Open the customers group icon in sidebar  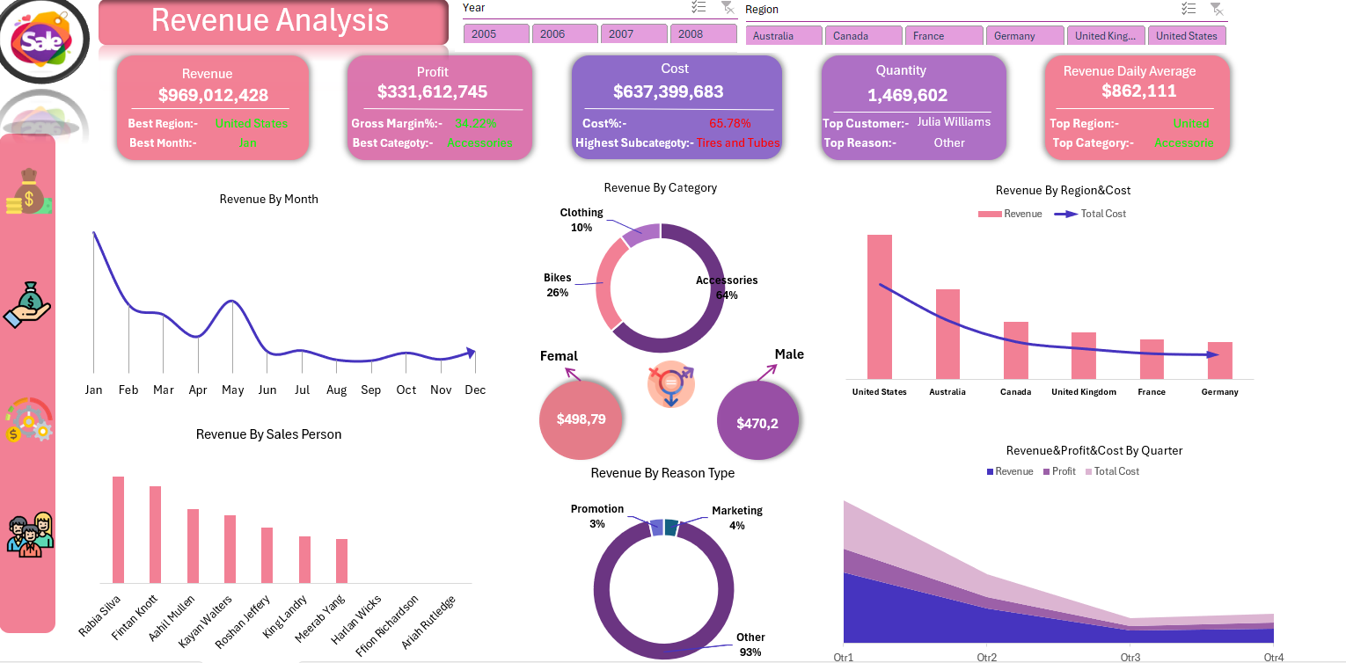30,534
